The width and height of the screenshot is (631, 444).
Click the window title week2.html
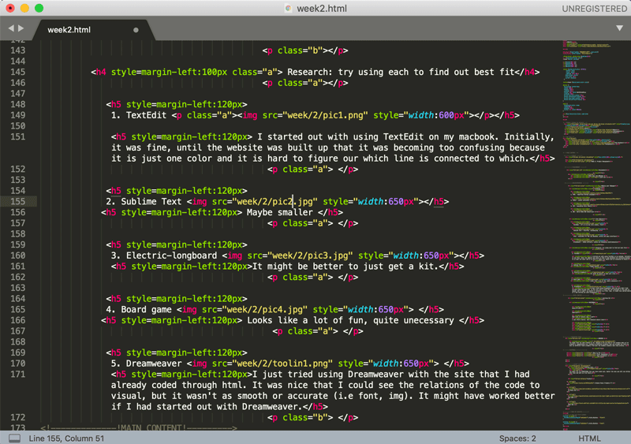click(x=322, y=9)
